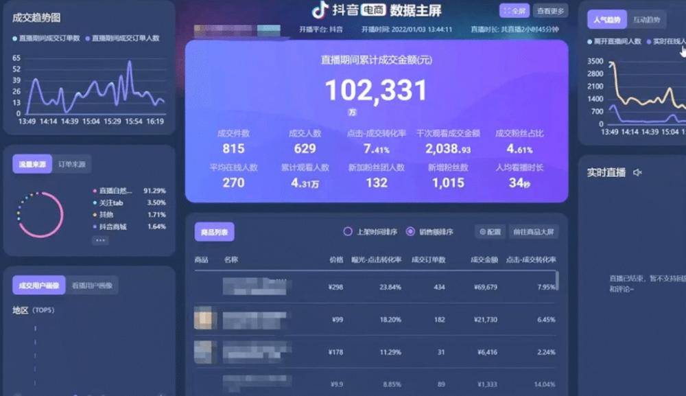The image size is (686, 396).
Task: Expand more traffic sources via ellipsis button
Action: (x=100, y=240)
